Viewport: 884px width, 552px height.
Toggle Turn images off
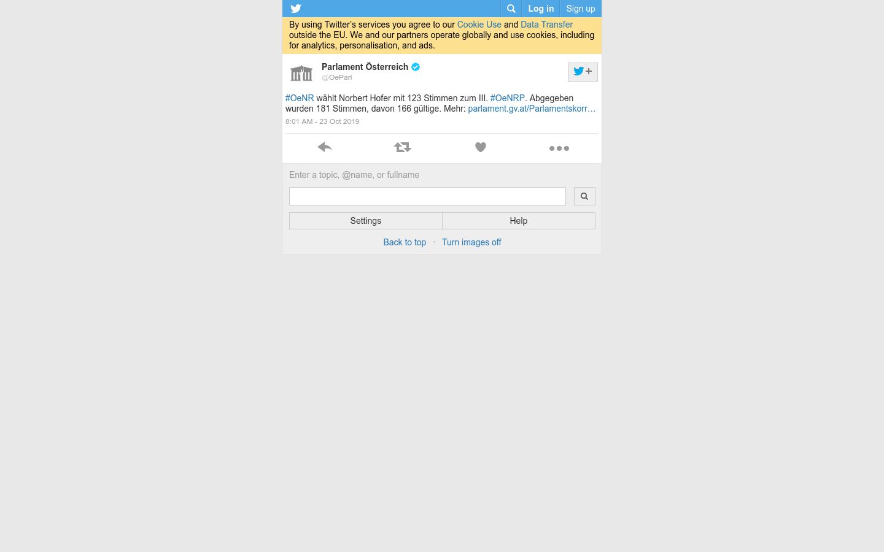[x=471, y=242]
